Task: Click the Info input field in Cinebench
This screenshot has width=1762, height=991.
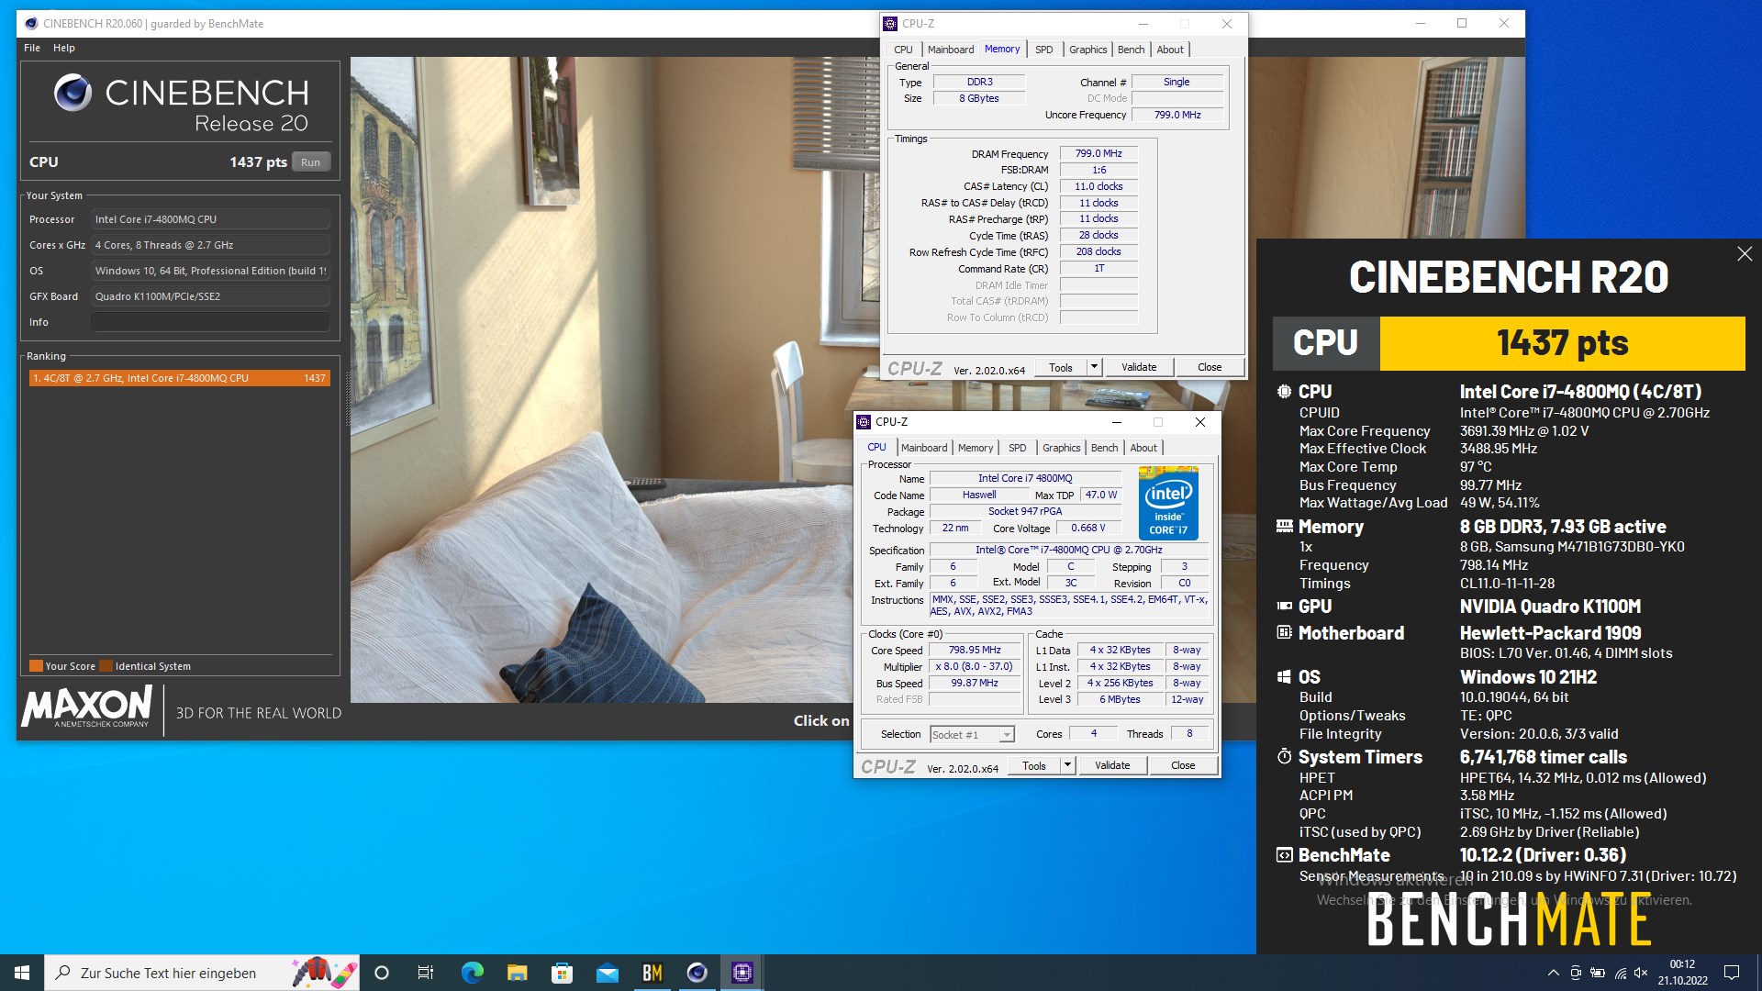Action: click(210, 322)
